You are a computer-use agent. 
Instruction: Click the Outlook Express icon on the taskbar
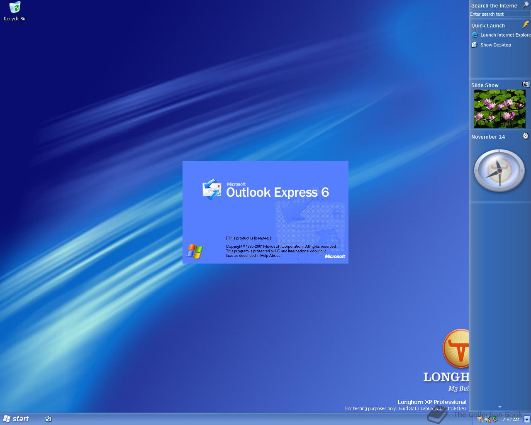pyautogui.click(x=49, y=419)
